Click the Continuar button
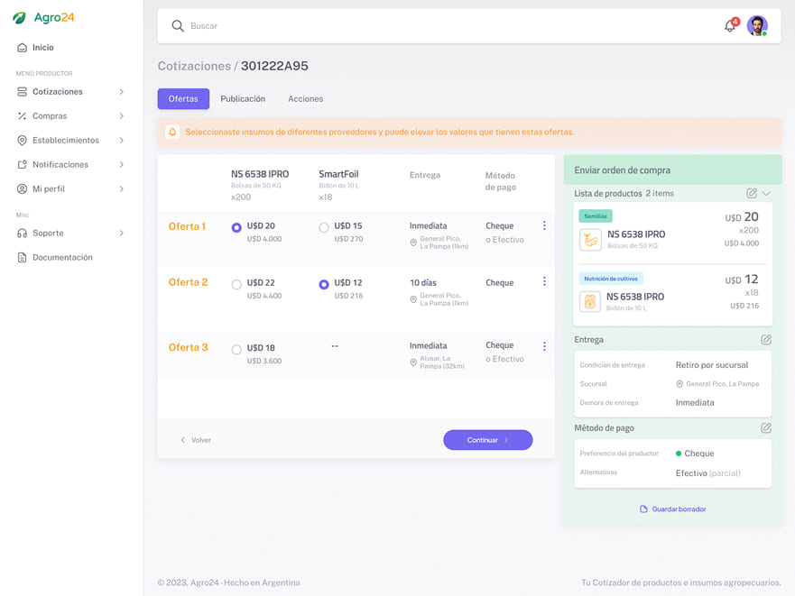This screenshot has width=795, height=596. (x=488, y=440)
